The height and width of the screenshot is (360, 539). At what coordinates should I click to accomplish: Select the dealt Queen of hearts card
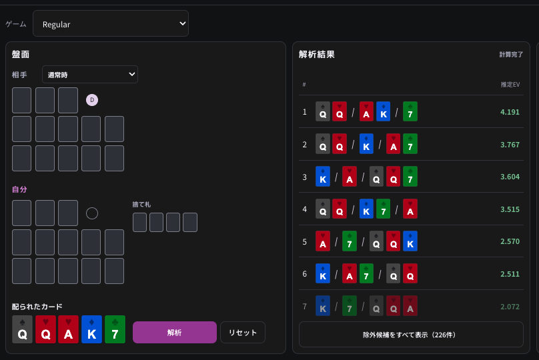click(45, 329)
